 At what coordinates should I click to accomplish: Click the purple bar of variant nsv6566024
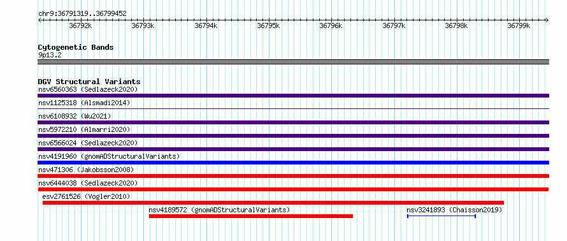click(x=293, y=149)
